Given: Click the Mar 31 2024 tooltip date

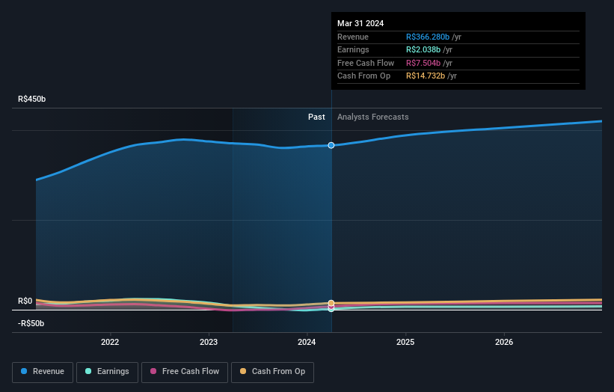Looking at the screenshot, I should pyautogui.click(x=360, y=23).
